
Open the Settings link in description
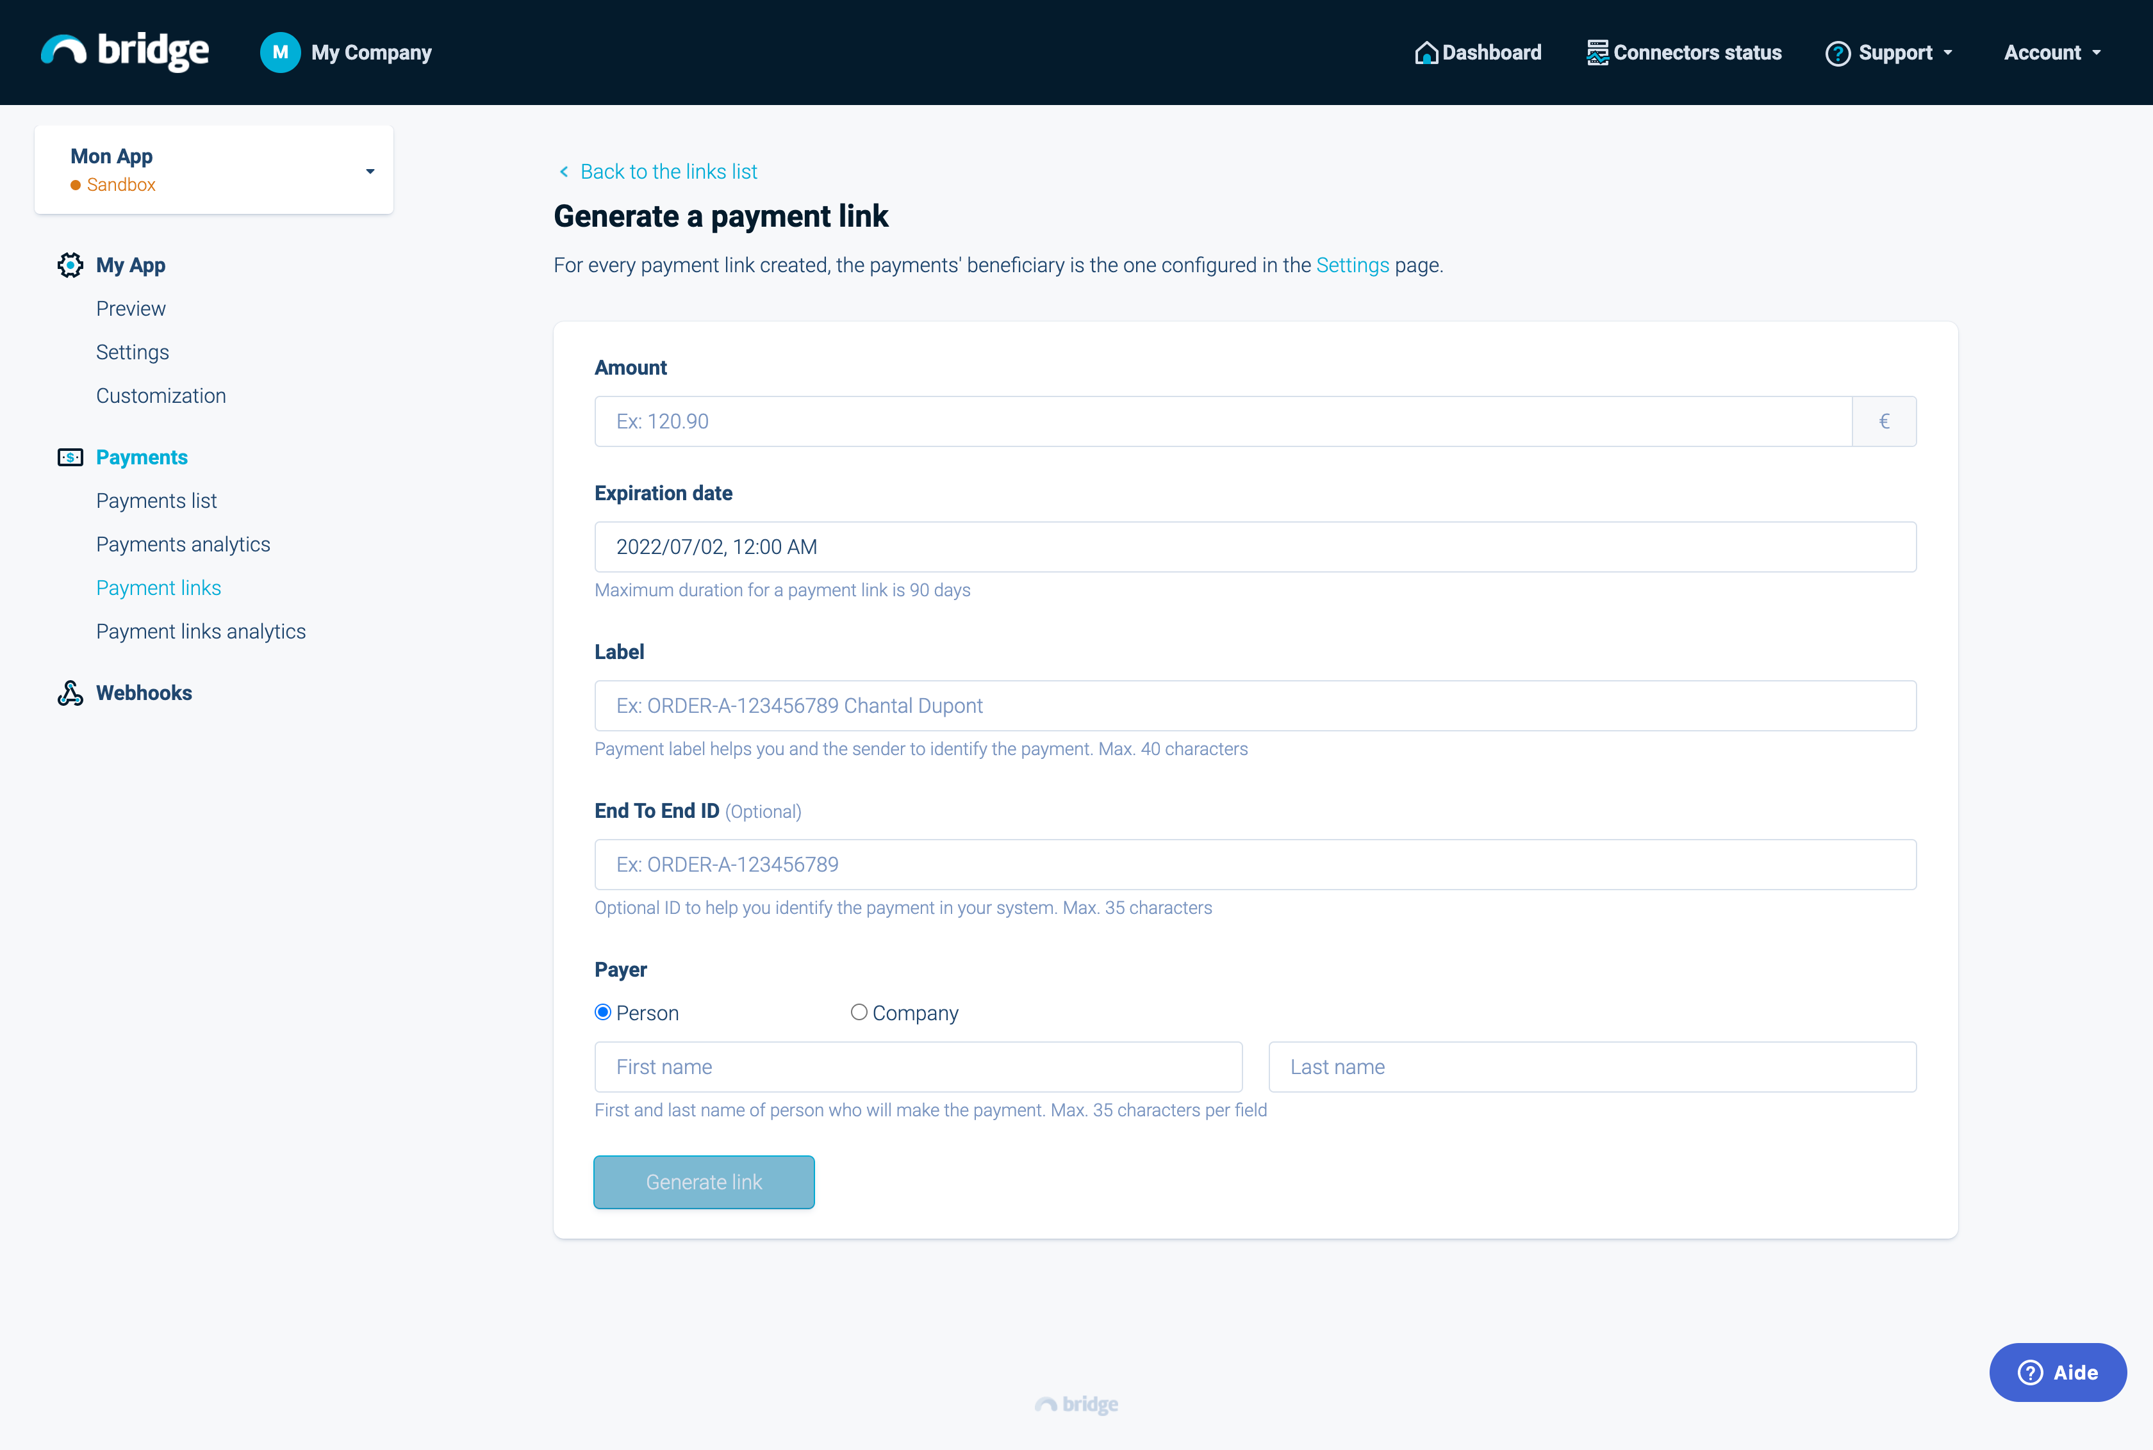(x=1352, y=265)
